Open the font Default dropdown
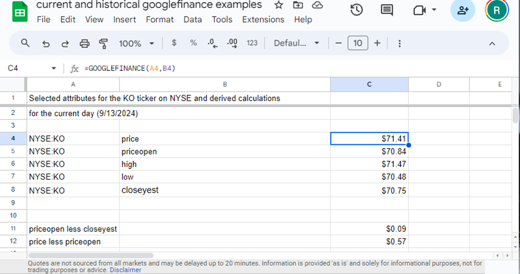The height and width of the screenshot is (274, 520). [297, 43]
